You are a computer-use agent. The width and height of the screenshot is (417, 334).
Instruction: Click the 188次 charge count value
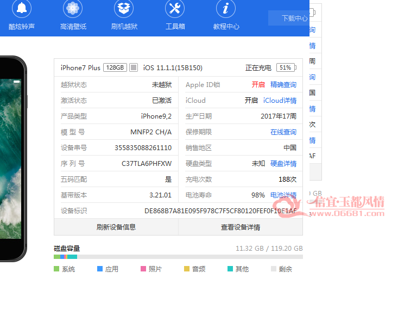[x=287, y=180]
